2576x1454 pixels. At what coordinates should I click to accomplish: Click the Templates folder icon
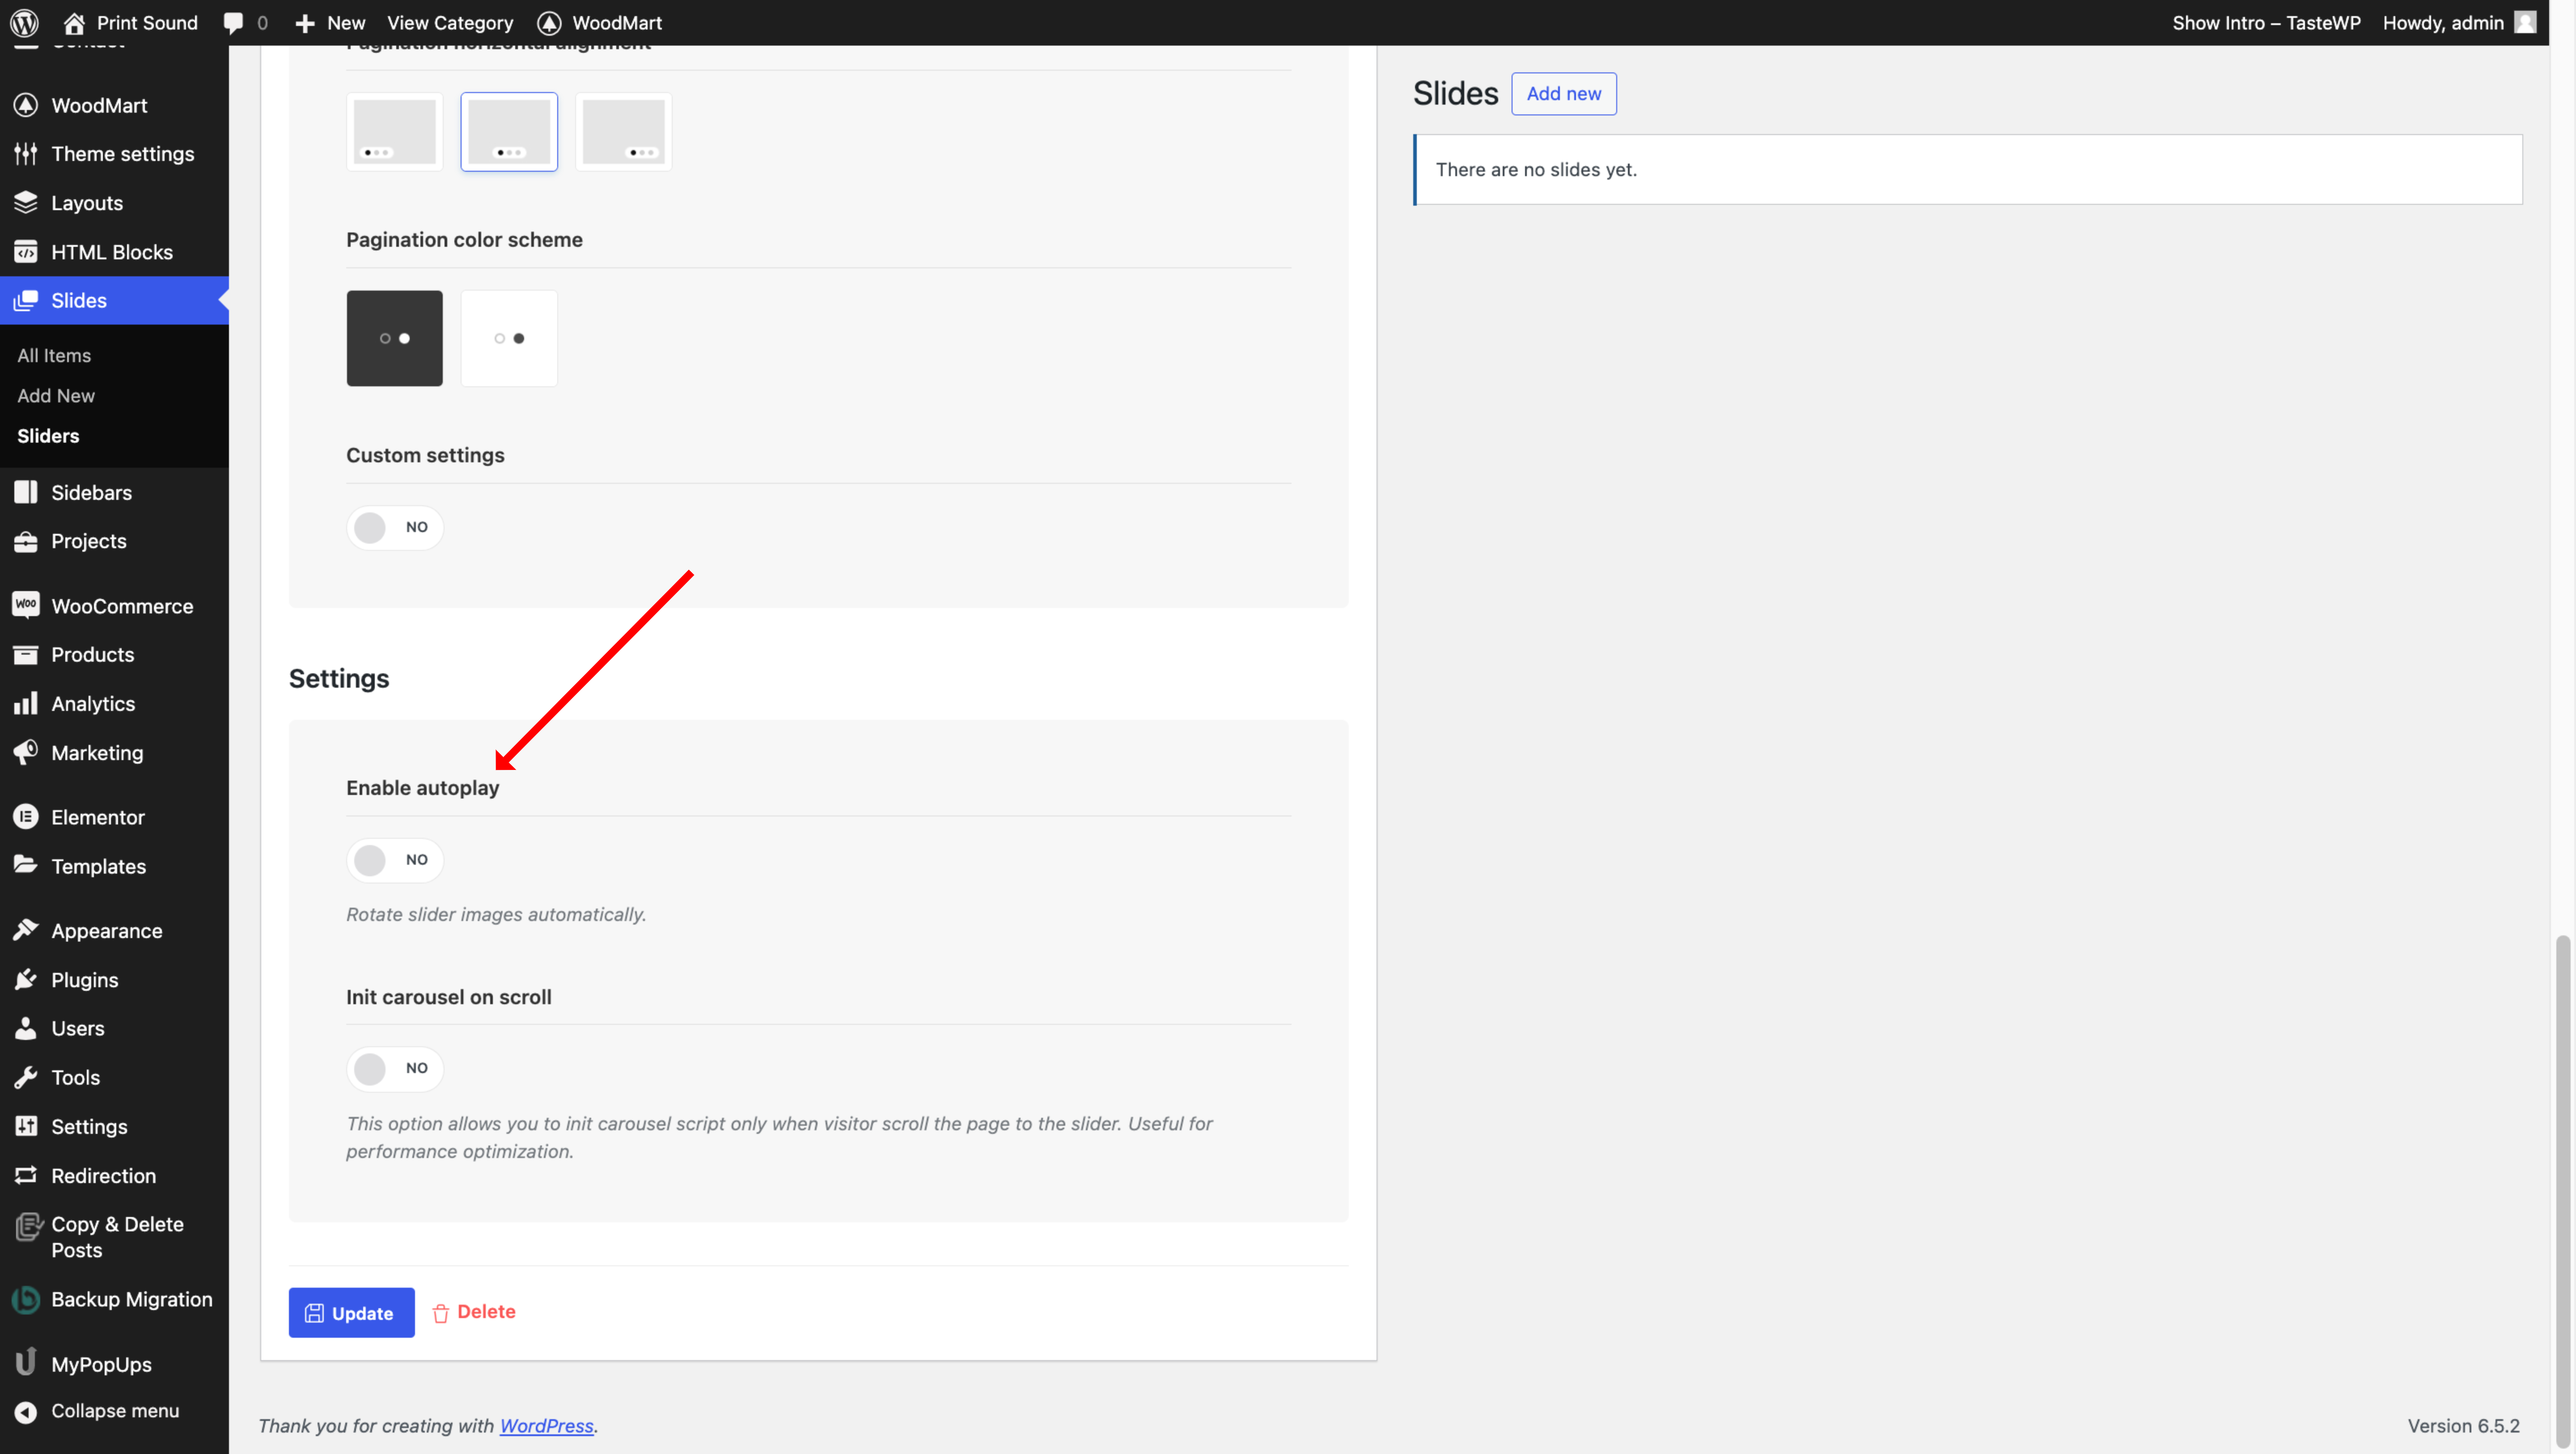tap(26, 865)
